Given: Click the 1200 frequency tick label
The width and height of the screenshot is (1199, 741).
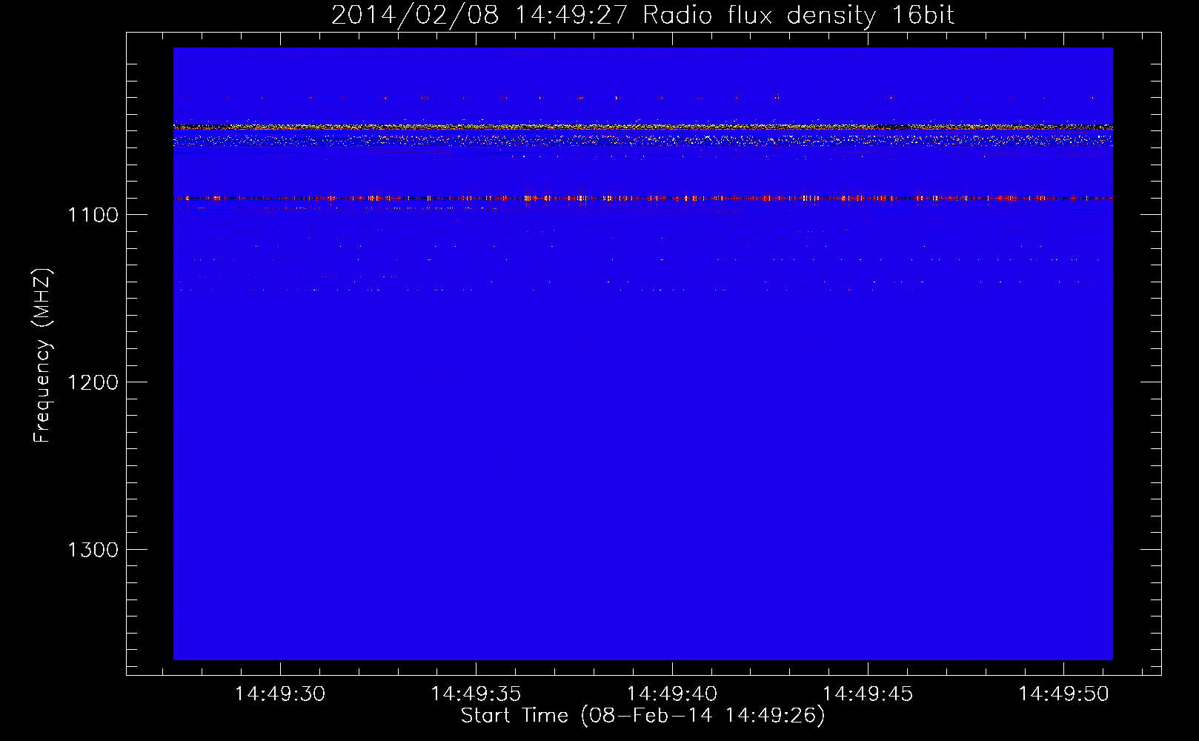Looking at the screenshot, I should tap(93, 382).
